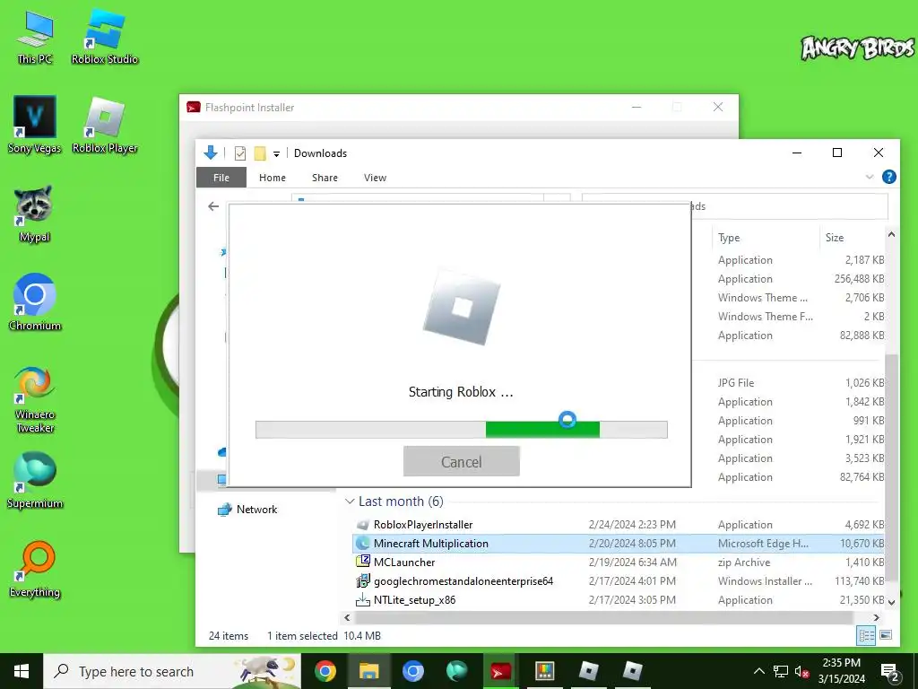Click the Windows Start button
The width and height of the screenshot is (918, 689).
point(22,671)
